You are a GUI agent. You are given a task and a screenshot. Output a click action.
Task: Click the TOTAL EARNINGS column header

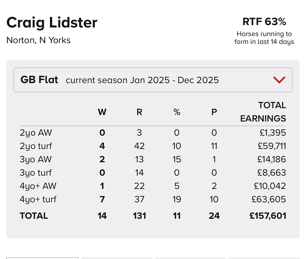coord(263,112)
